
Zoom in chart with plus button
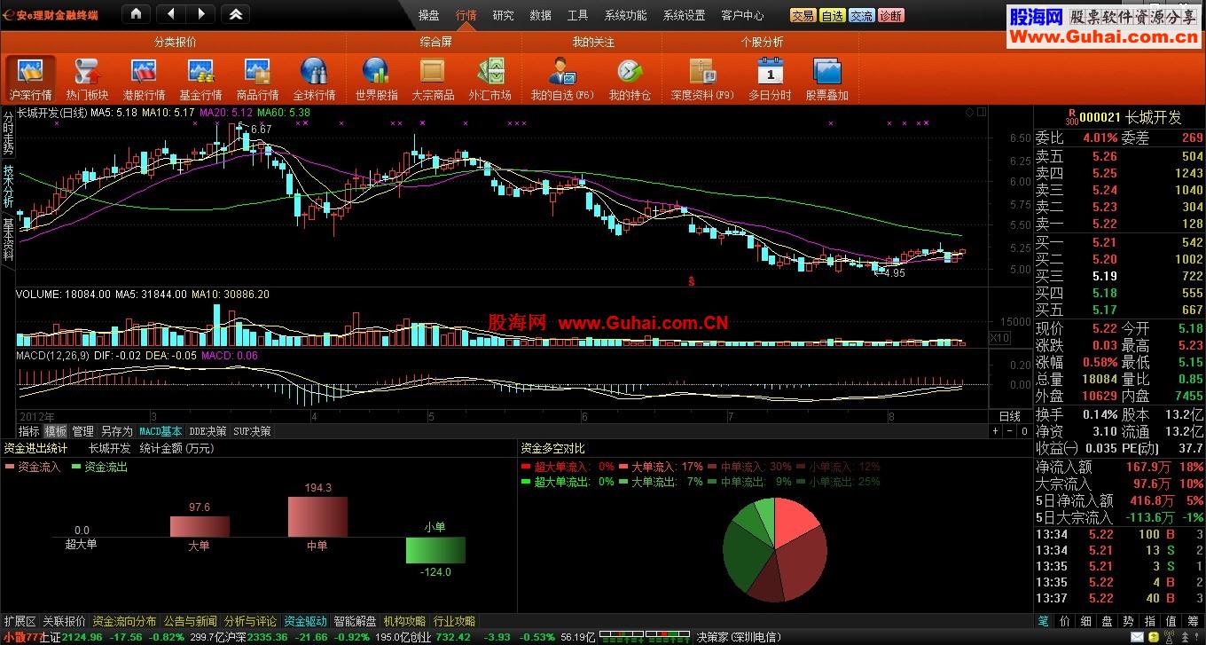996,431
